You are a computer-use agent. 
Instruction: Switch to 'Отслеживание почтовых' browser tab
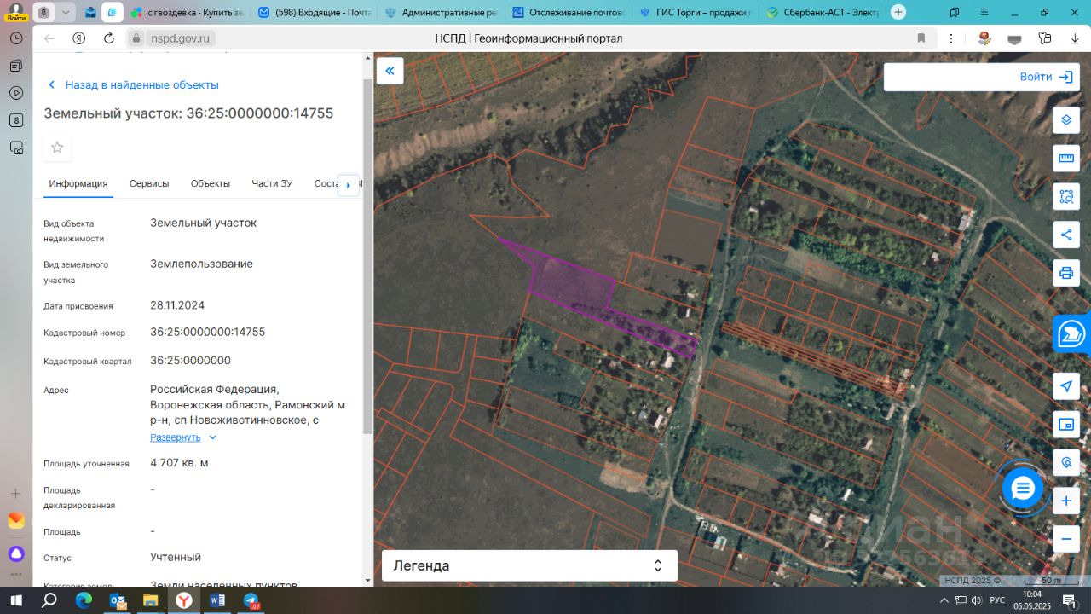[x=569, y=12]
